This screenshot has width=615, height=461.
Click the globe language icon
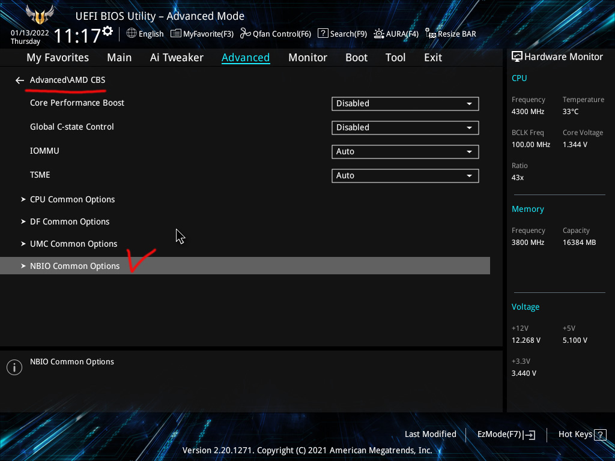tap(132, 34)
